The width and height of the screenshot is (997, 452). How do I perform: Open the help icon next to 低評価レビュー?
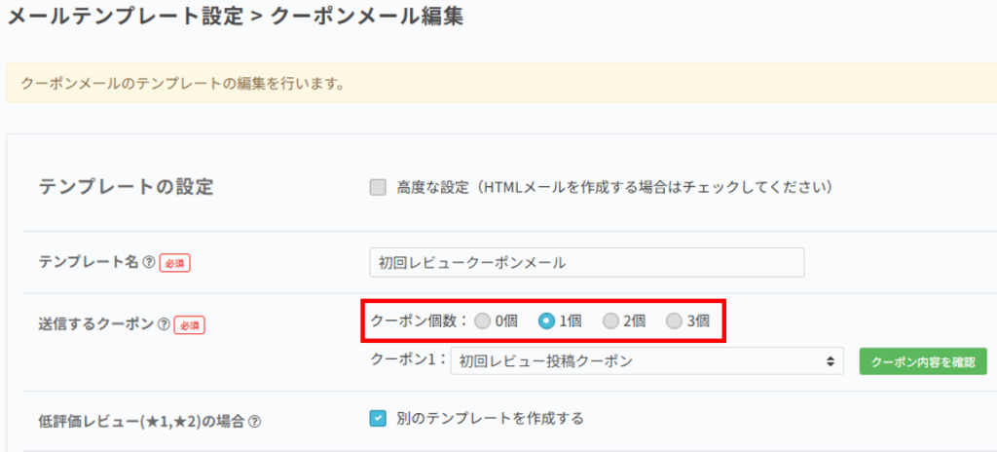click(x=254, y=421)
